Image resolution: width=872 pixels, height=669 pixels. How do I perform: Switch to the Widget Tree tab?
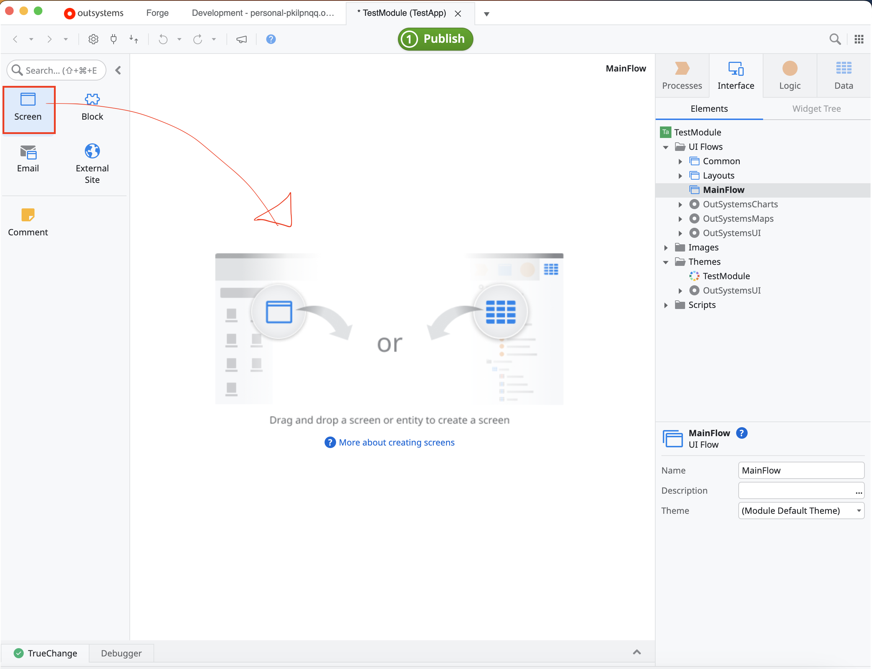tap(816, 108)
